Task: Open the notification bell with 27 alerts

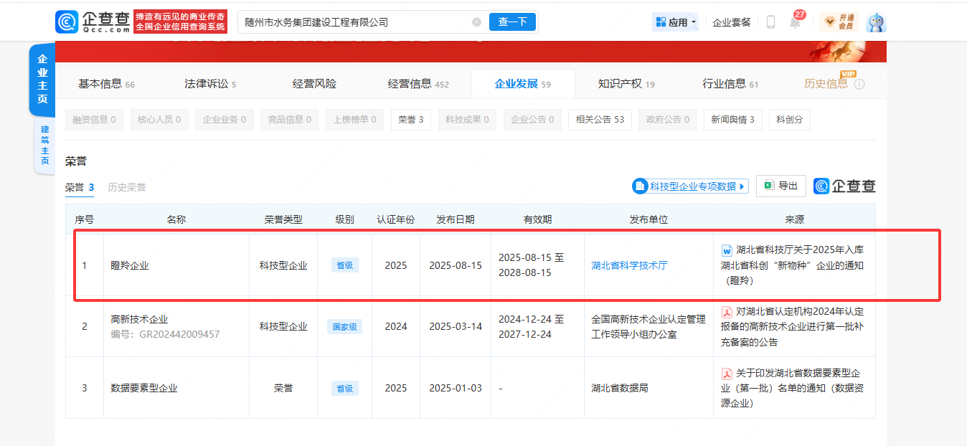Action: coord(795,22)
